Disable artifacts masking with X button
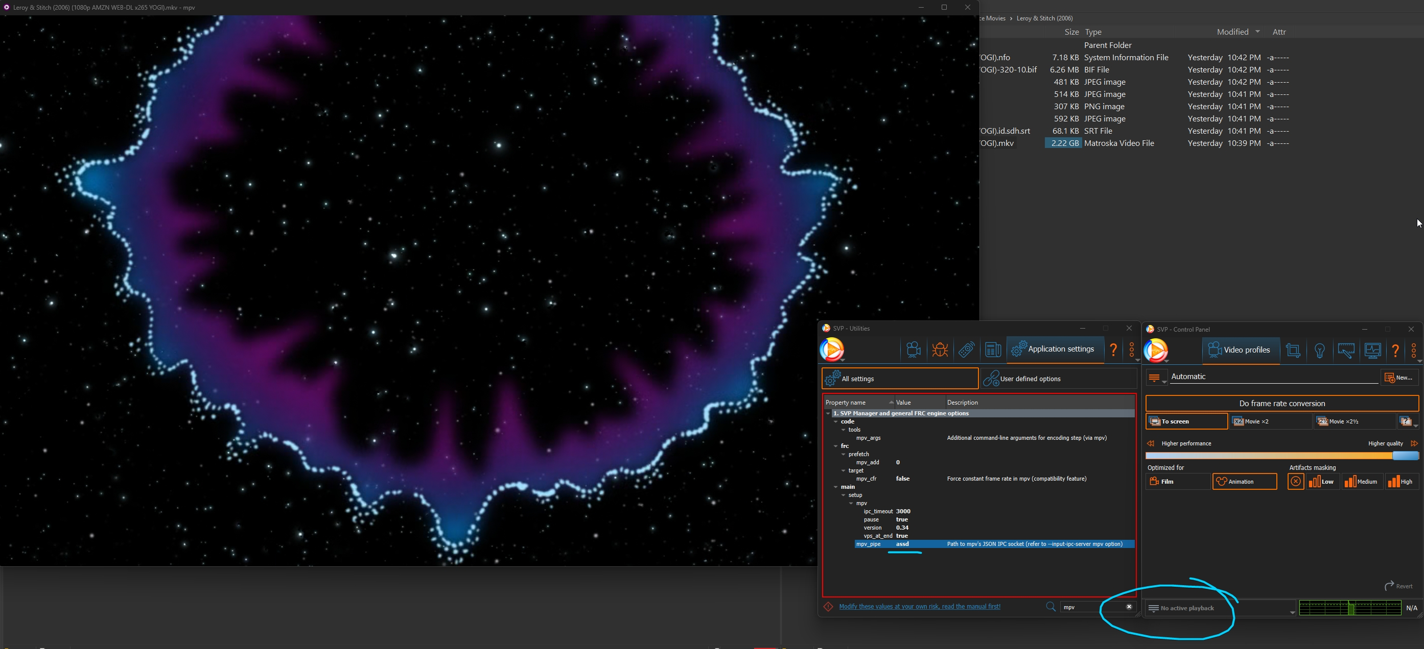This screenshot has height=649, width=1424. click(x=1295, y=481)
